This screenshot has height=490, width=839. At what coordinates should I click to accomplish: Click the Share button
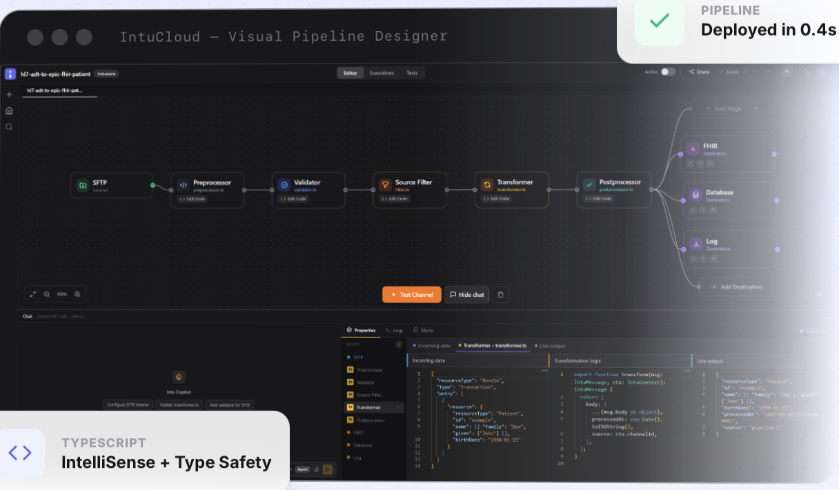699,72
